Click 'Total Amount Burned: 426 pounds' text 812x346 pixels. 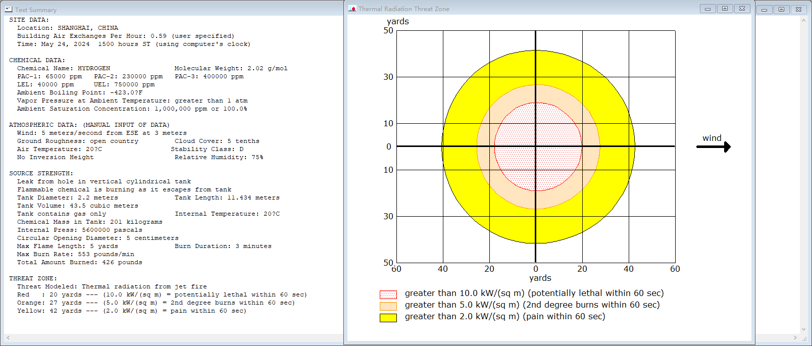[x=80, y=262]
